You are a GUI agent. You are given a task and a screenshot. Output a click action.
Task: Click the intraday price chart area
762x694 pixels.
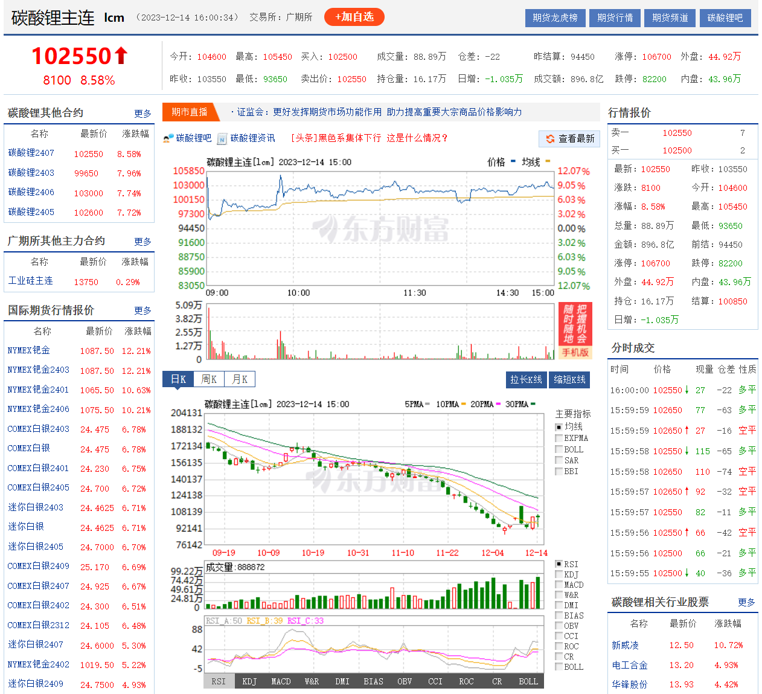coord(380,228)
